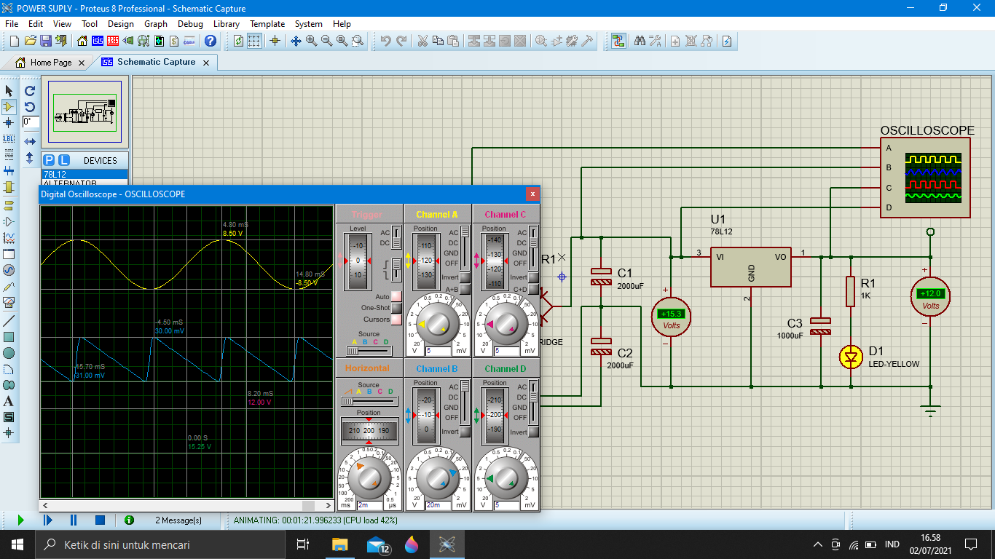The height and width of the screenshot is (559, 995).
Task: Click the Horizontal Source slider
Action: 369,400
